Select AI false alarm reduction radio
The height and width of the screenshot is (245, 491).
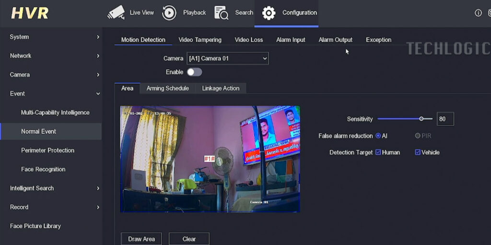(x=378, y=136)
